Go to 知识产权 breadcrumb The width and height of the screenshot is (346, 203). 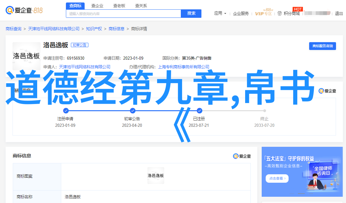click(x=94, y=29)
